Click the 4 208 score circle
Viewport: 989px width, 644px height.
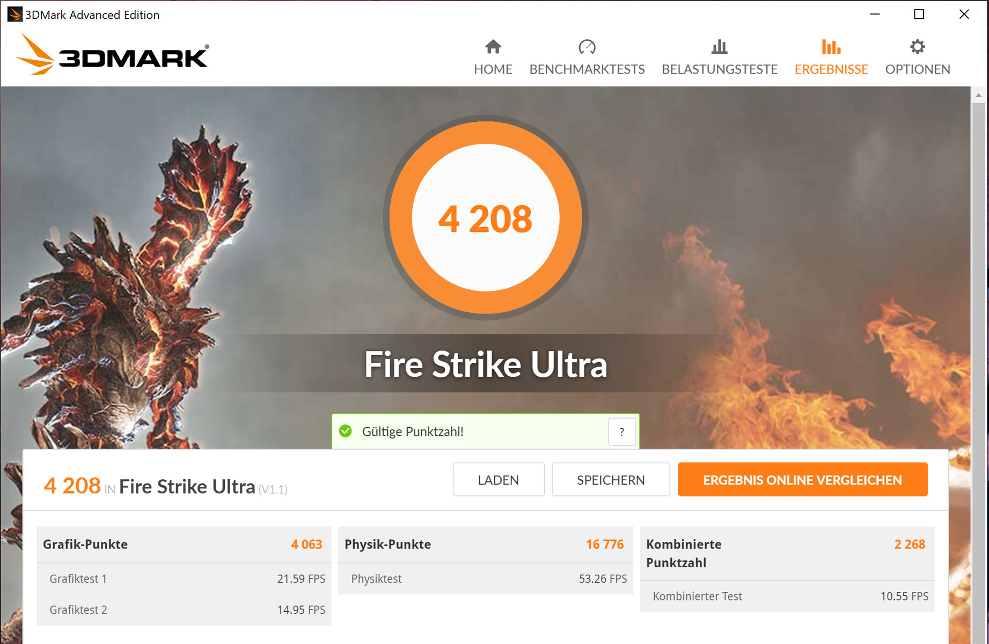(x=485, y=217)
